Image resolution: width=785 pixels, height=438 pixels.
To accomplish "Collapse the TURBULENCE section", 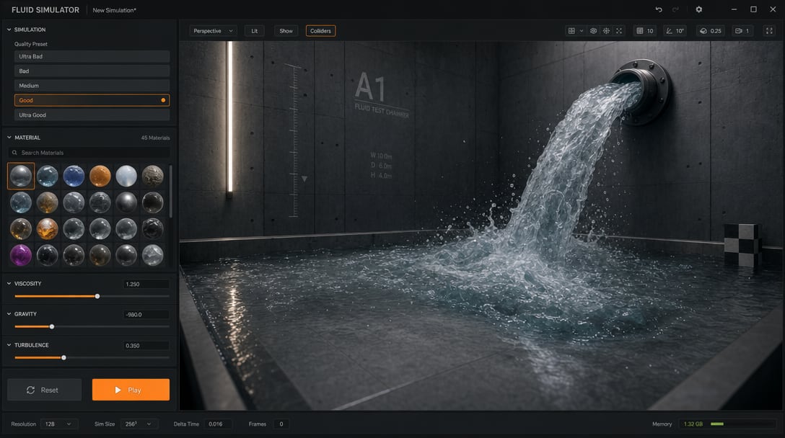I will point(9,345).
